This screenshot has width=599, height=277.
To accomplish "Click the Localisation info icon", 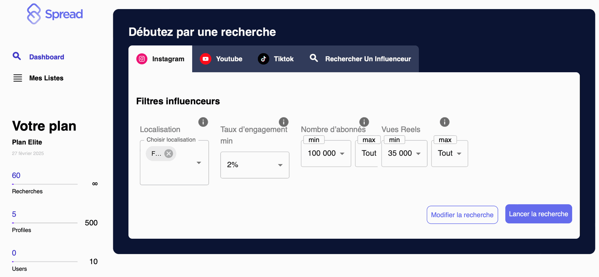I will tap(203, 122).
